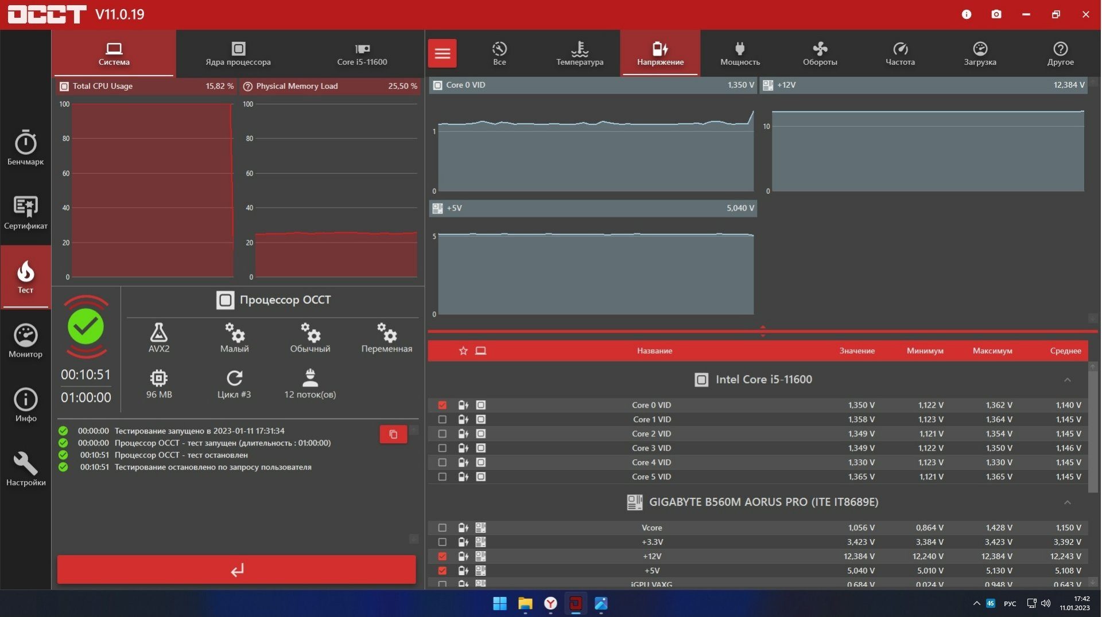Open the Бенчмарк section in sidebar
Image resolution: width=1102 pixels, height=617 pixels.
25,147
